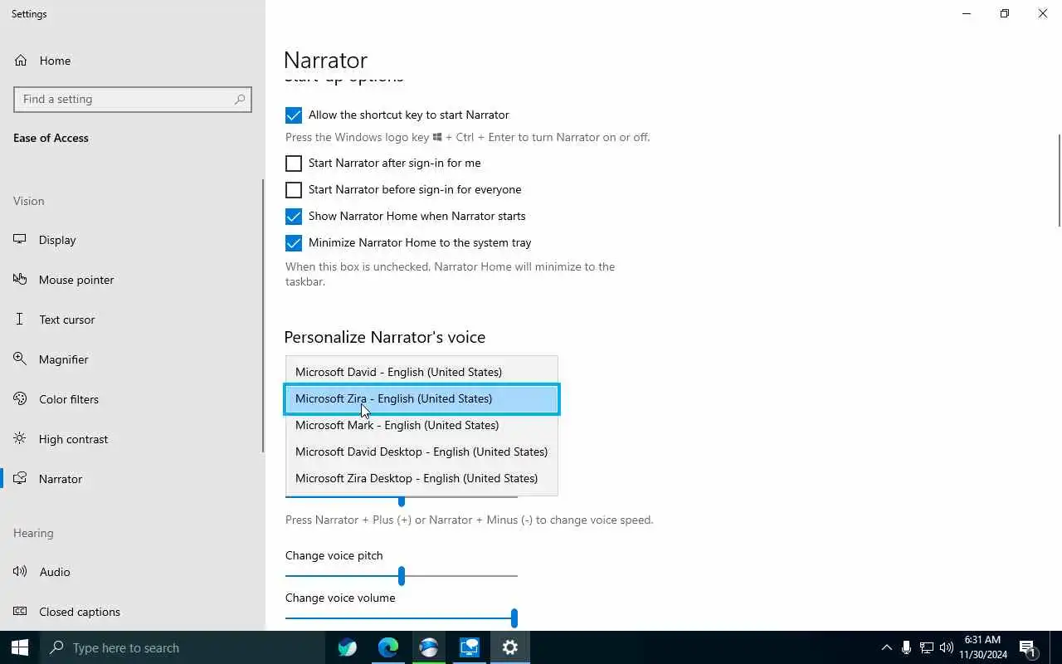Click the Home icon in sidebar

[21, 61]
